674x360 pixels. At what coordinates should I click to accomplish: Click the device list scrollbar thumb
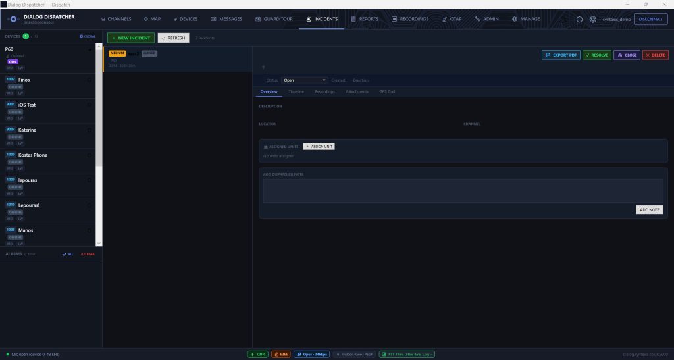pyautogui.click(x=99, y=108)
